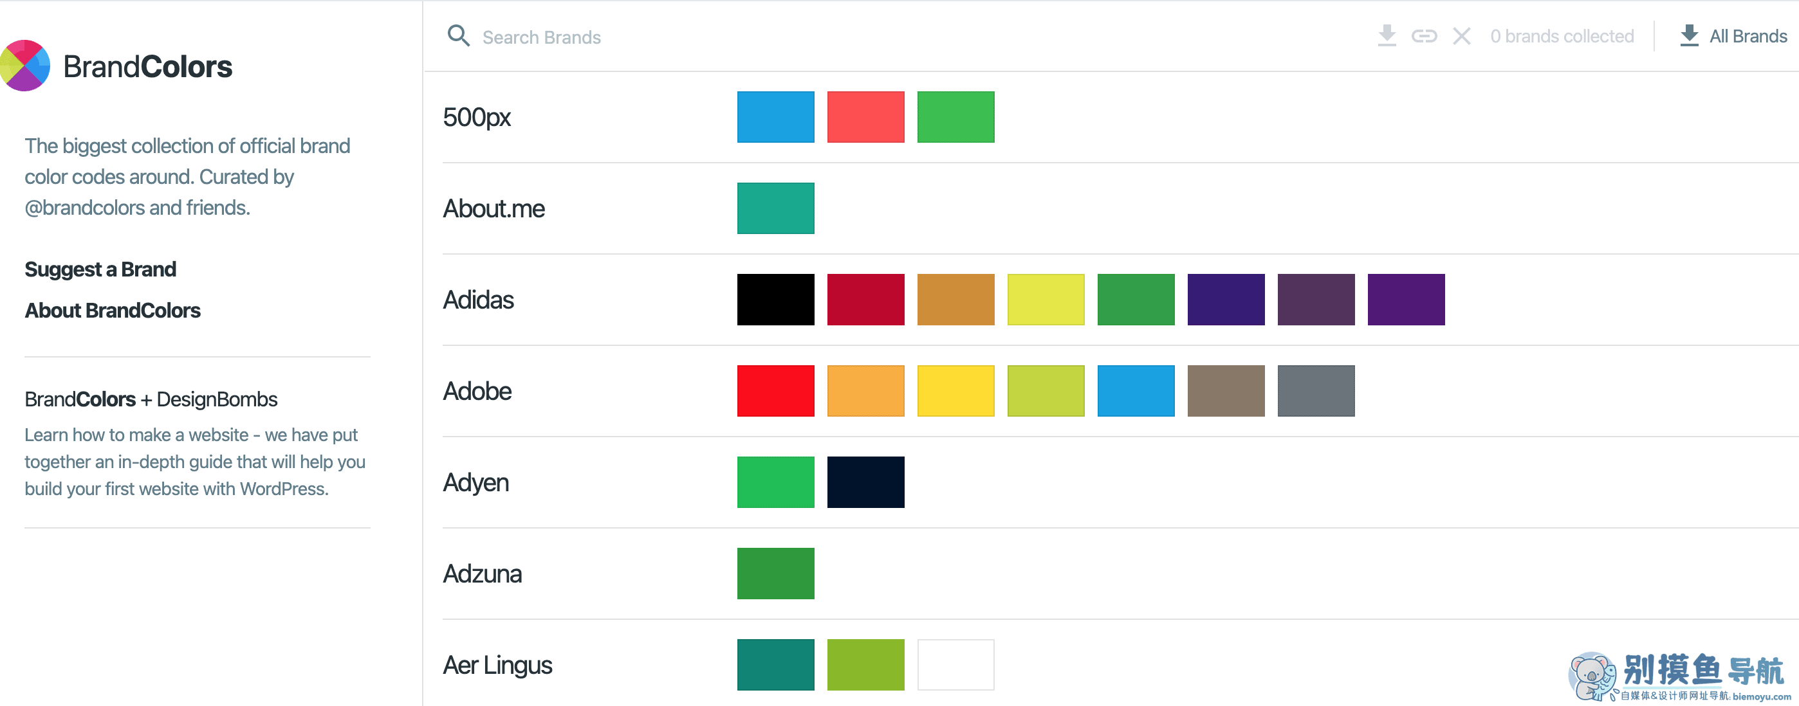The width and height of the screenshot is (1799, 706).
Task: Click the BrandColors logo icon
Action: pyautogui.click(x=24, y=66)
